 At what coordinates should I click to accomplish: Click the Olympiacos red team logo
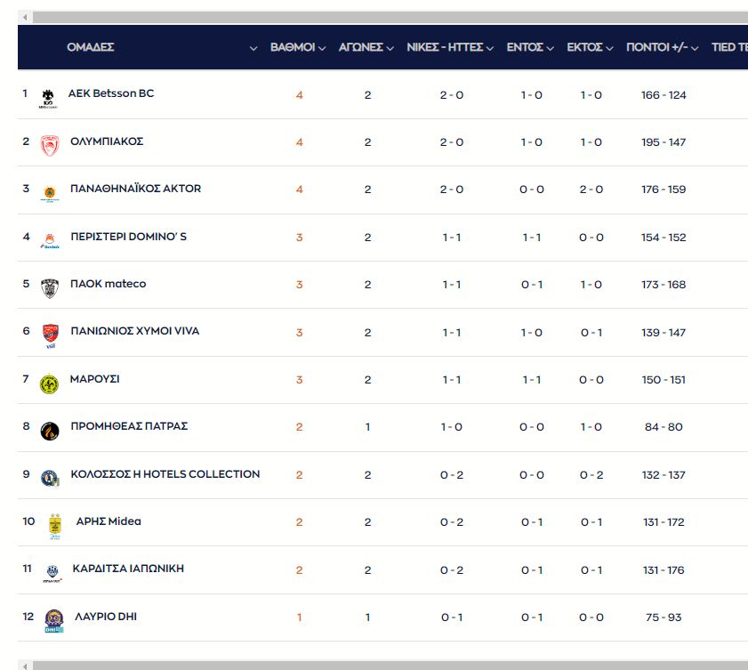(x=49, y=146)
